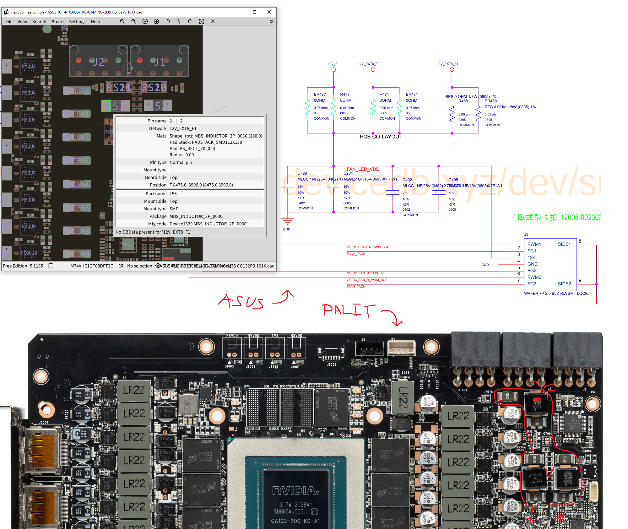
Task: Select the highlighted L53 inductor on the board
Action: (116, 106)
